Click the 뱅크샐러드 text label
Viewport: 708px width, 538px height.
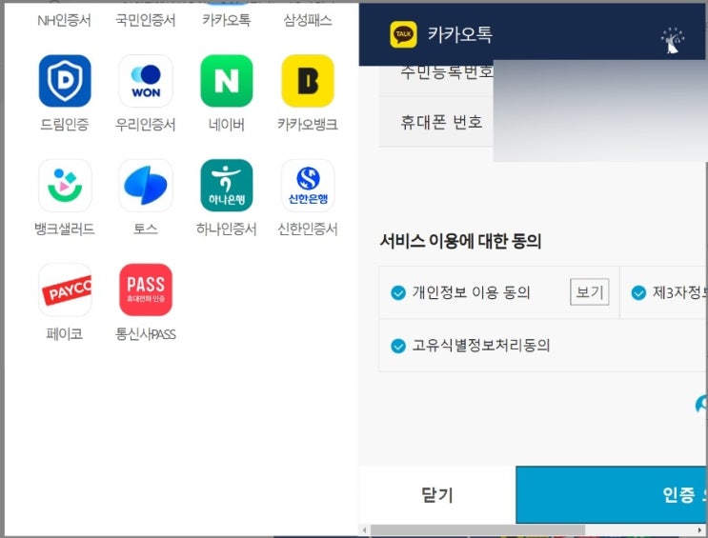coord(65,229)
